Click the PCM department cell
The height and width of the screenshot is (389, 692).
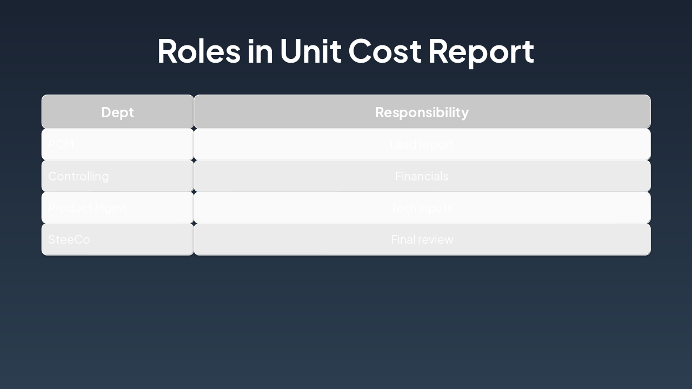(x=117, y=144)
